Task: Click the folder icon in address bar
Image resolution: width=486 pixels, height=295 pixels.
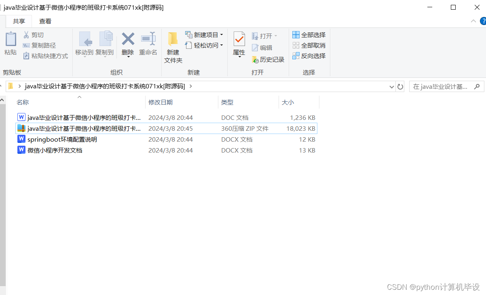Action: [x=11, y=86]
